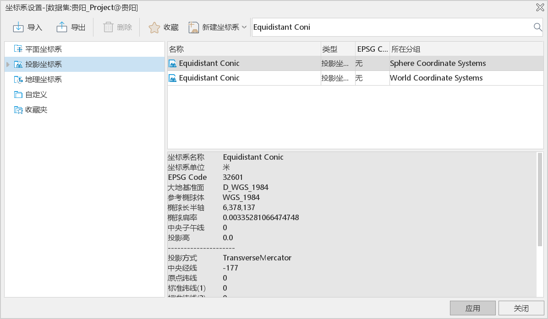Click the star Favorite (收藏) icon

[x=154, y=27]
